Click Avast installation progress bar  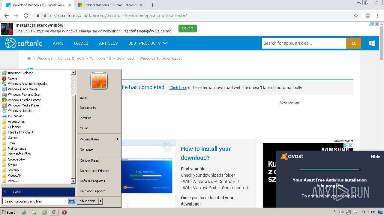329,170
